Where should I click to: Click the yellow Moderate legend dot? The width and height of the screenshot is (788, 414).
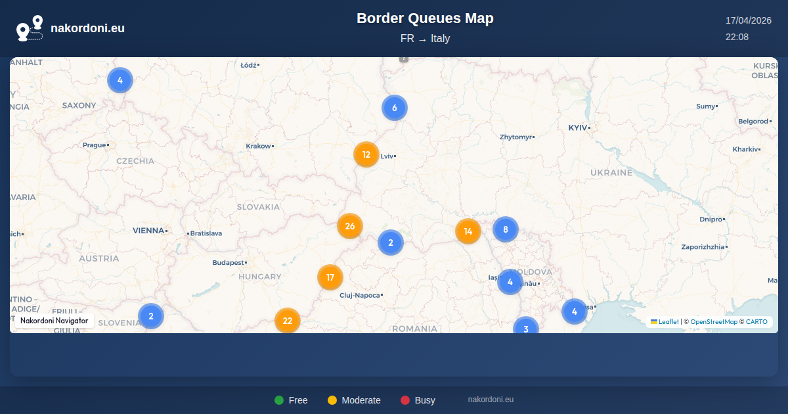(332, 400)
